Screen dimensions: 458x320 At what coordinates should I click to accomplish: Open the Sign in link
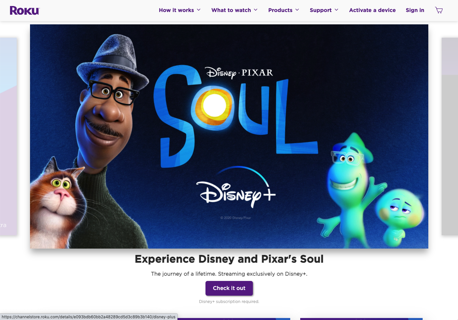pyautogui.click(x=415, y=10)
